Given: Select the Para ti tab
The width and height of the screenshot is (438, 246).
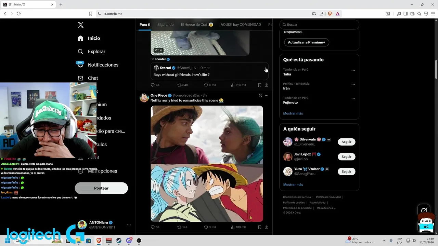Looking at the screenshot, I should click(x=145, y=25).
